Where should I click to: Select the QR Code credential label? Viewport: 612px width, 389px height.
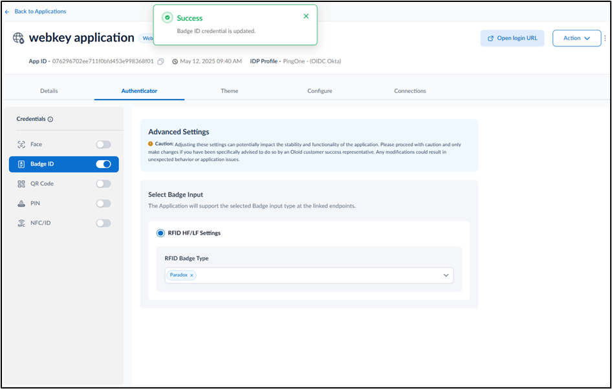point(42,184)
